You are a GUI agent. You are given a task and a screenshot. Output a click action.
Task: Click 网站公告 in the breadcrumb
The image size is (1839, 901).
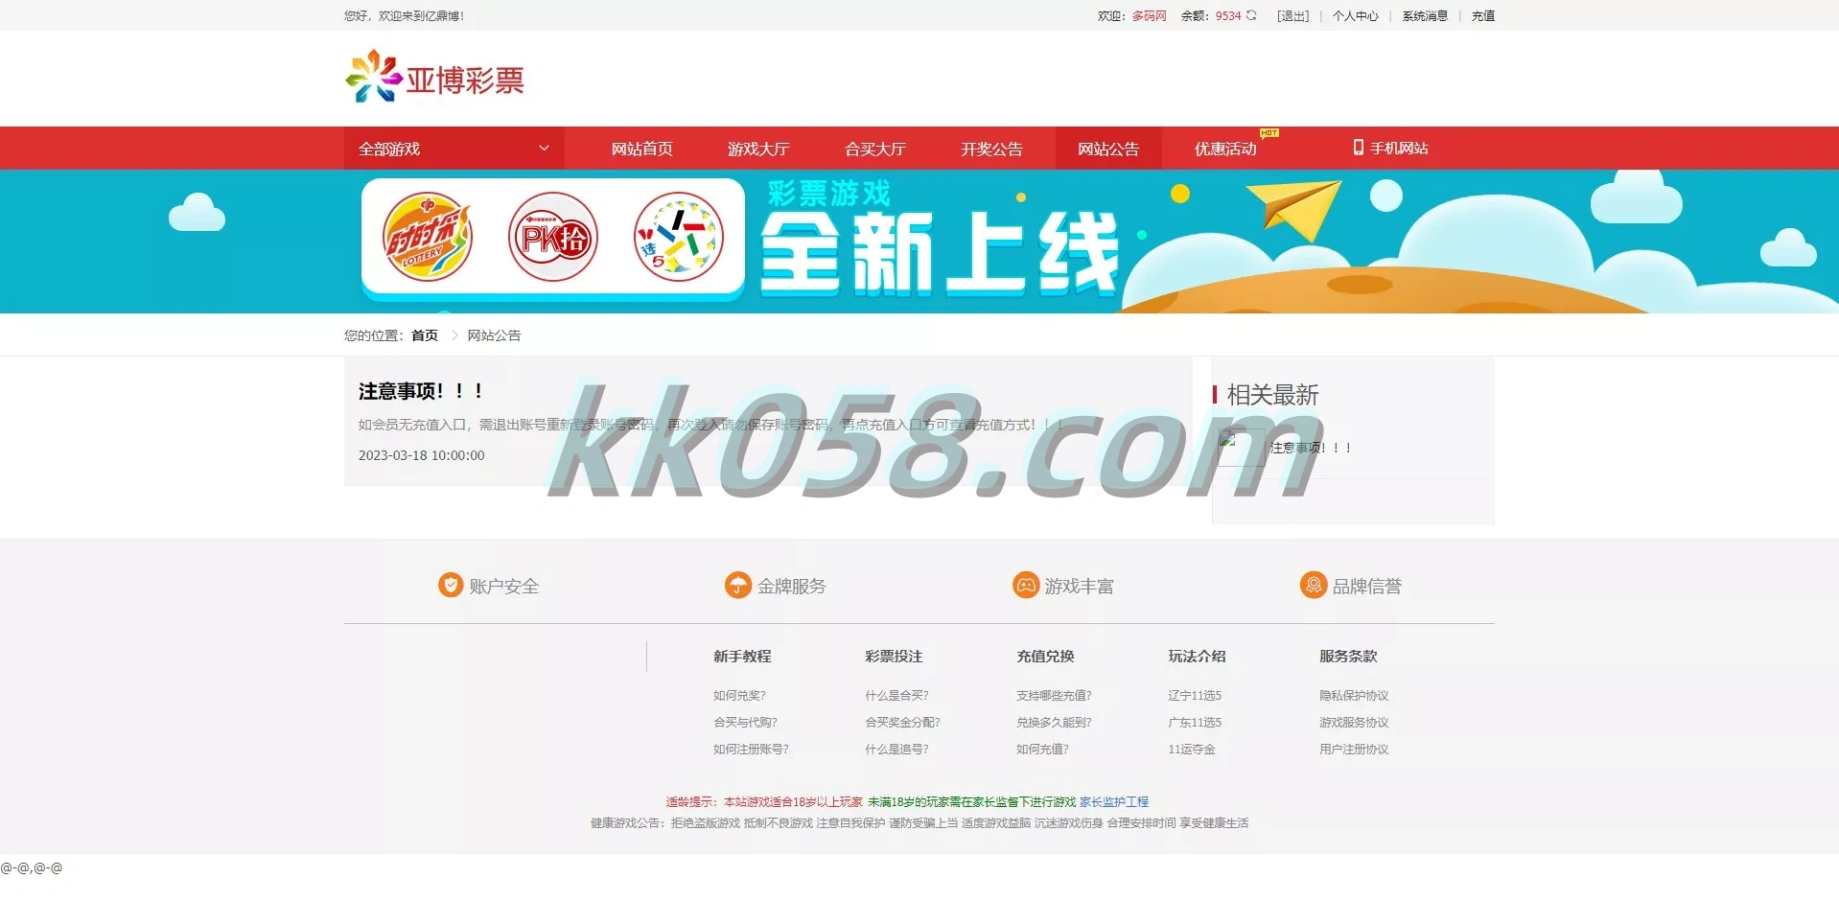click(494, 335)
